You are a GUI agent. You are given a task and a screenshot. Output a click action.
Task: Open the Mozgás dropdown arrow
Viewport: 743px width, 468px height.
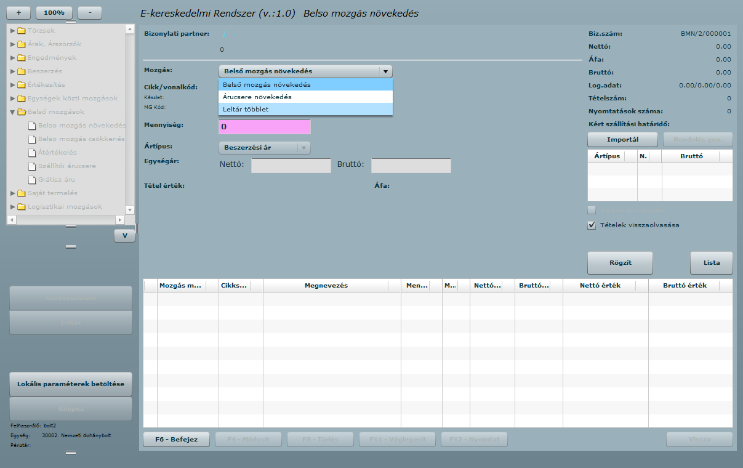coord(385,71)
